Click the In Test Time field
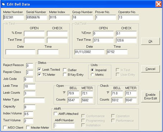Image resolution: width=163 pixels, height=132 pixels. coord(48,52)
